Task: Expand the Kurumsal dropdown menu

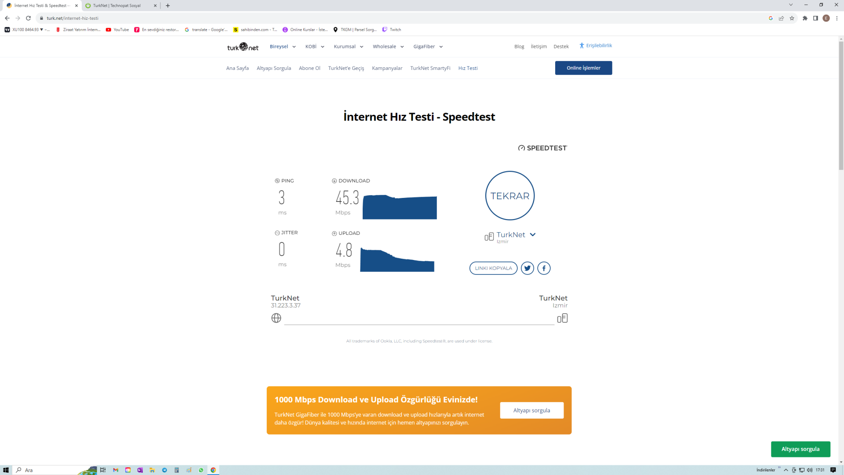Action: pyautogui.click(x=348, y=47)
